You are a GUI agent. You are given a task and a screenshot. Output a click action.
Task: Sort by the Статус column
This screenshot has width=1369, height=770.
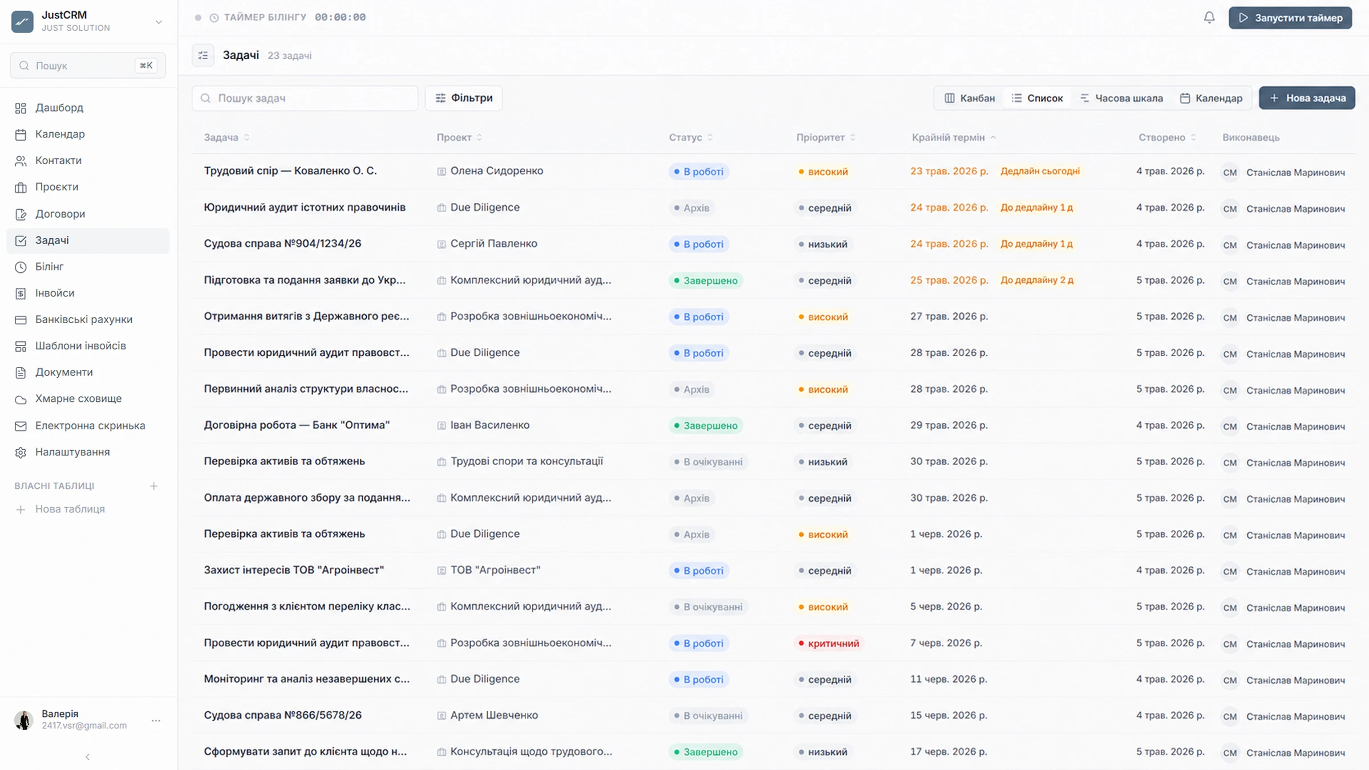(691, 137)
